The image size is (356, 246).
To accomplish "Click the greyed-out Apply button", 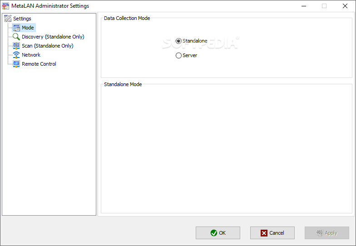I will coord(327,233).
